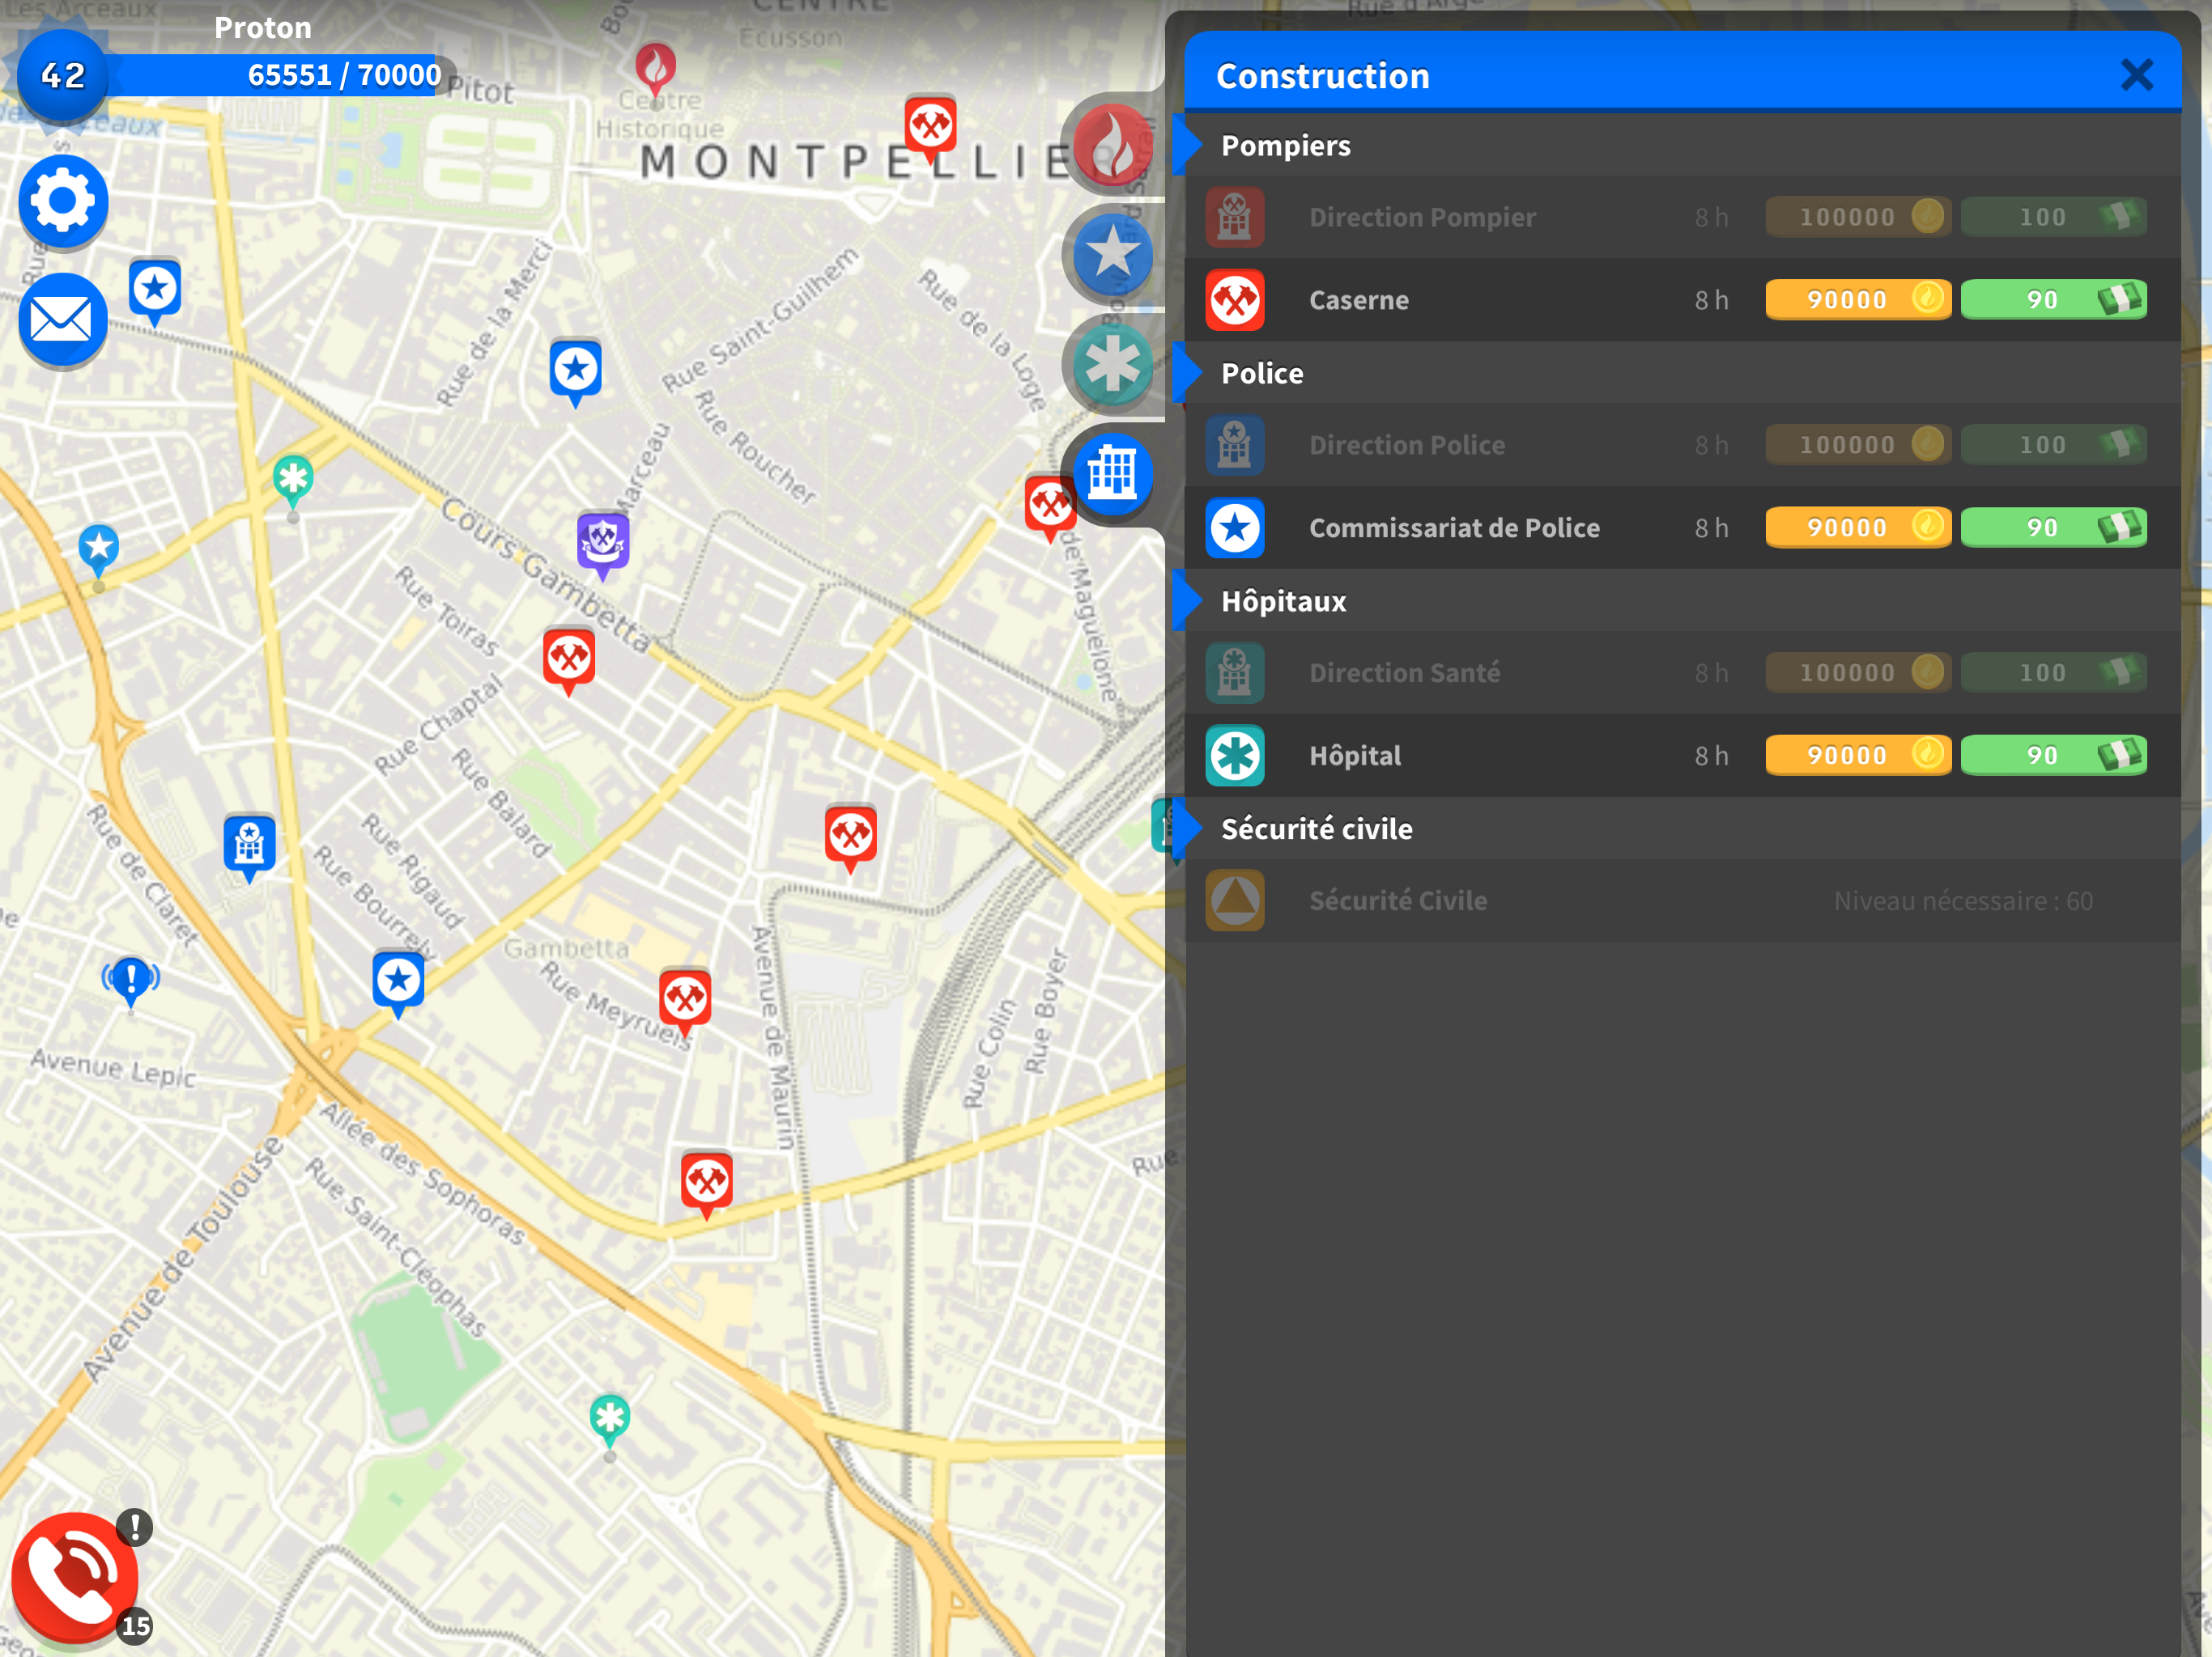2212x1657 pixels.
Task: Select fire station marker on southern yellow road
Action: click(707, 1184)
